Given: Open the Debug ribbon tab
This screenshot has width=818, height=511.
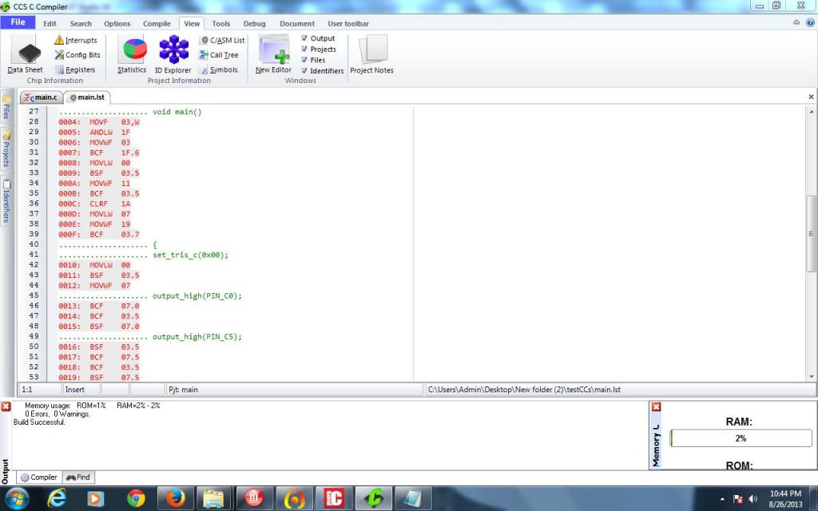Looking at the screenshot, I should pyautogui.click(x=254, y=23).
